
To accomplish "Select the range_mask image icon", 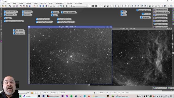I will tap(146, 17).
